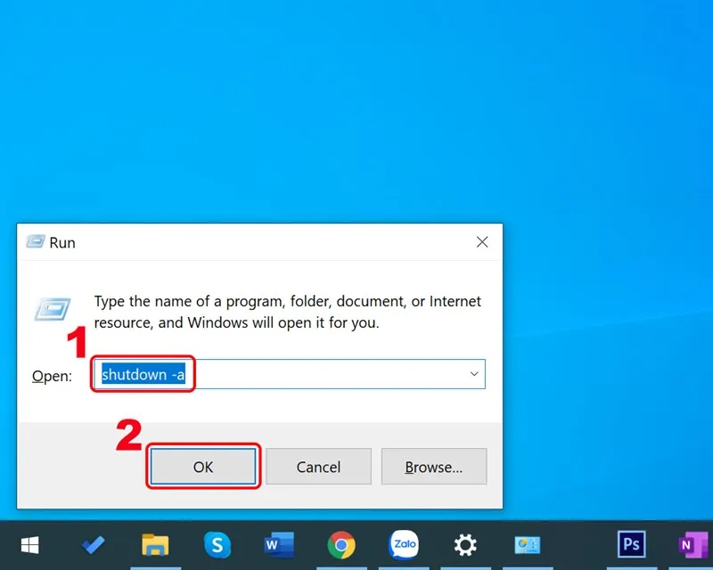Launch the Photos app
713x570 pixels.
point(527,545)
